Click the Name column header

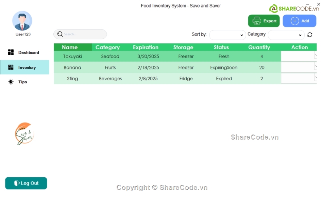click(x=70, y=47)
